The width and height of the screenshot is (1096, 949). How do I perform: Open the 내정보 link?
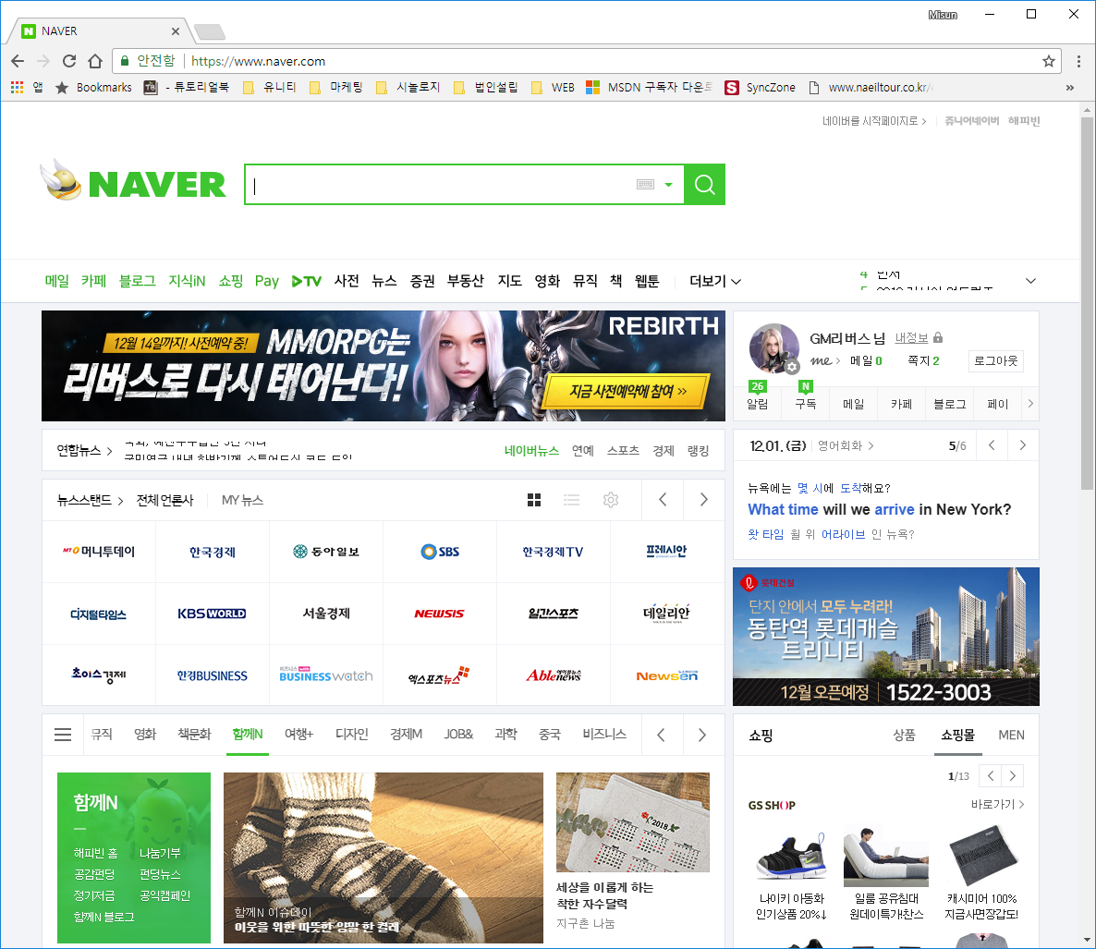coord(911,337)
